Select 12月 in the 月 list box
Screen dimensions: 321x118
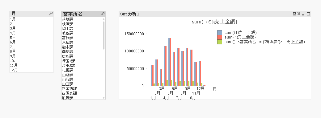pyautogui.click(x=32, y=70)
